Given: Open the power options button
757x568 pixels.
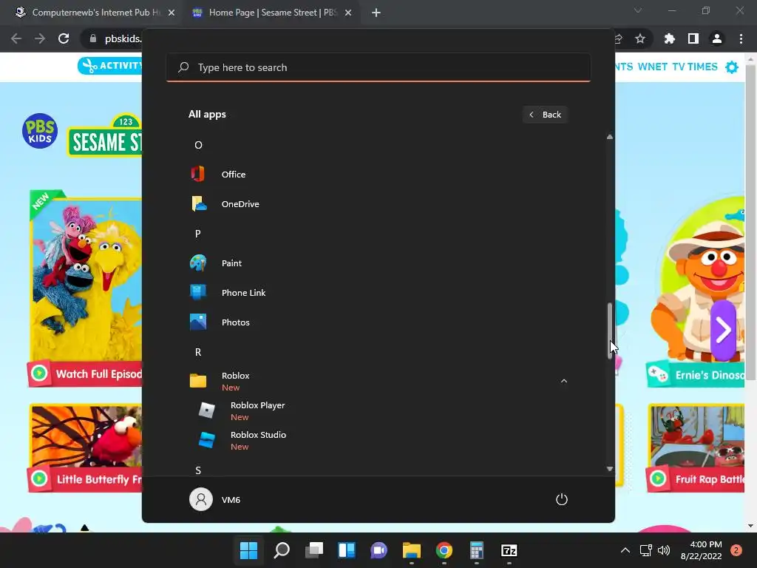Looking at the screenshot, I should tap(562, 499).
